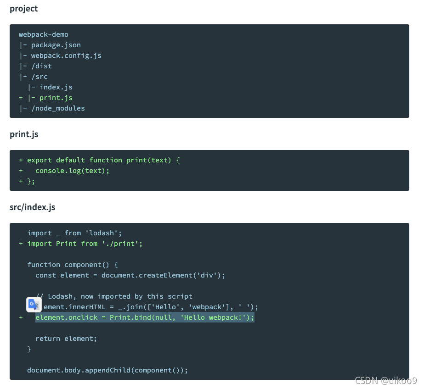Click the src/index.js section title
The width and height of the screenshot is (424, 389).
32,207
